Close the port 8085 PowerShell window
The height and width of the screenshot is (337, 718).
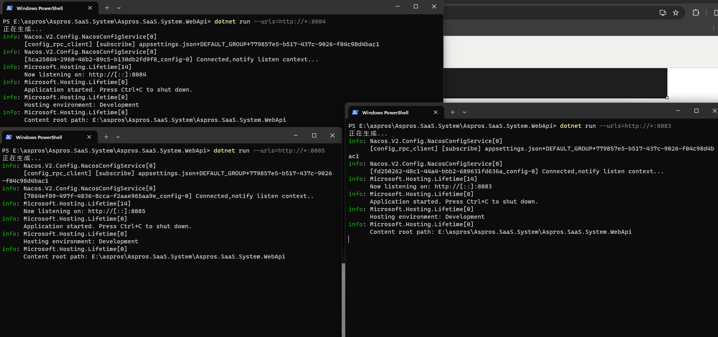pyautogui.click(x=332, y=135)
